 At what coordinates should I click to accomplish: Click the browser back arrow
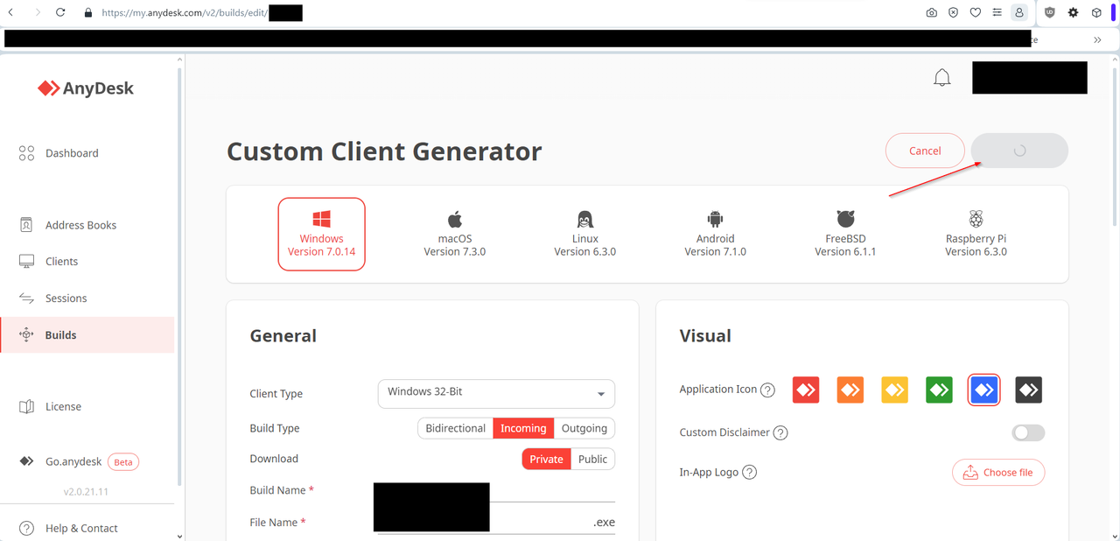(10, 12)
